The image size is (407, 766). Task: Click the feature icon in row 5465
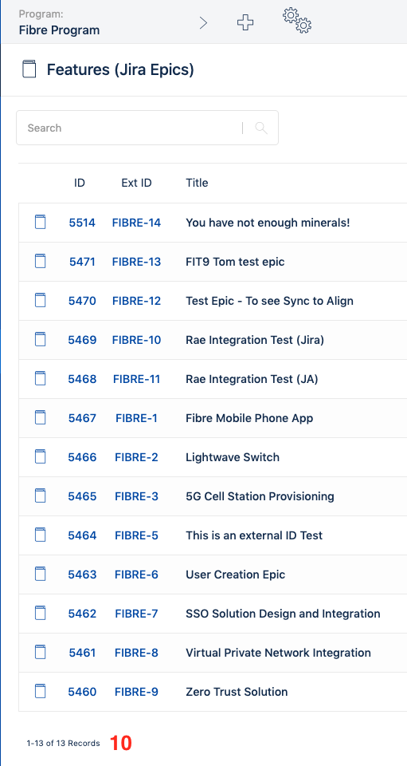click(x=41, y=496)
